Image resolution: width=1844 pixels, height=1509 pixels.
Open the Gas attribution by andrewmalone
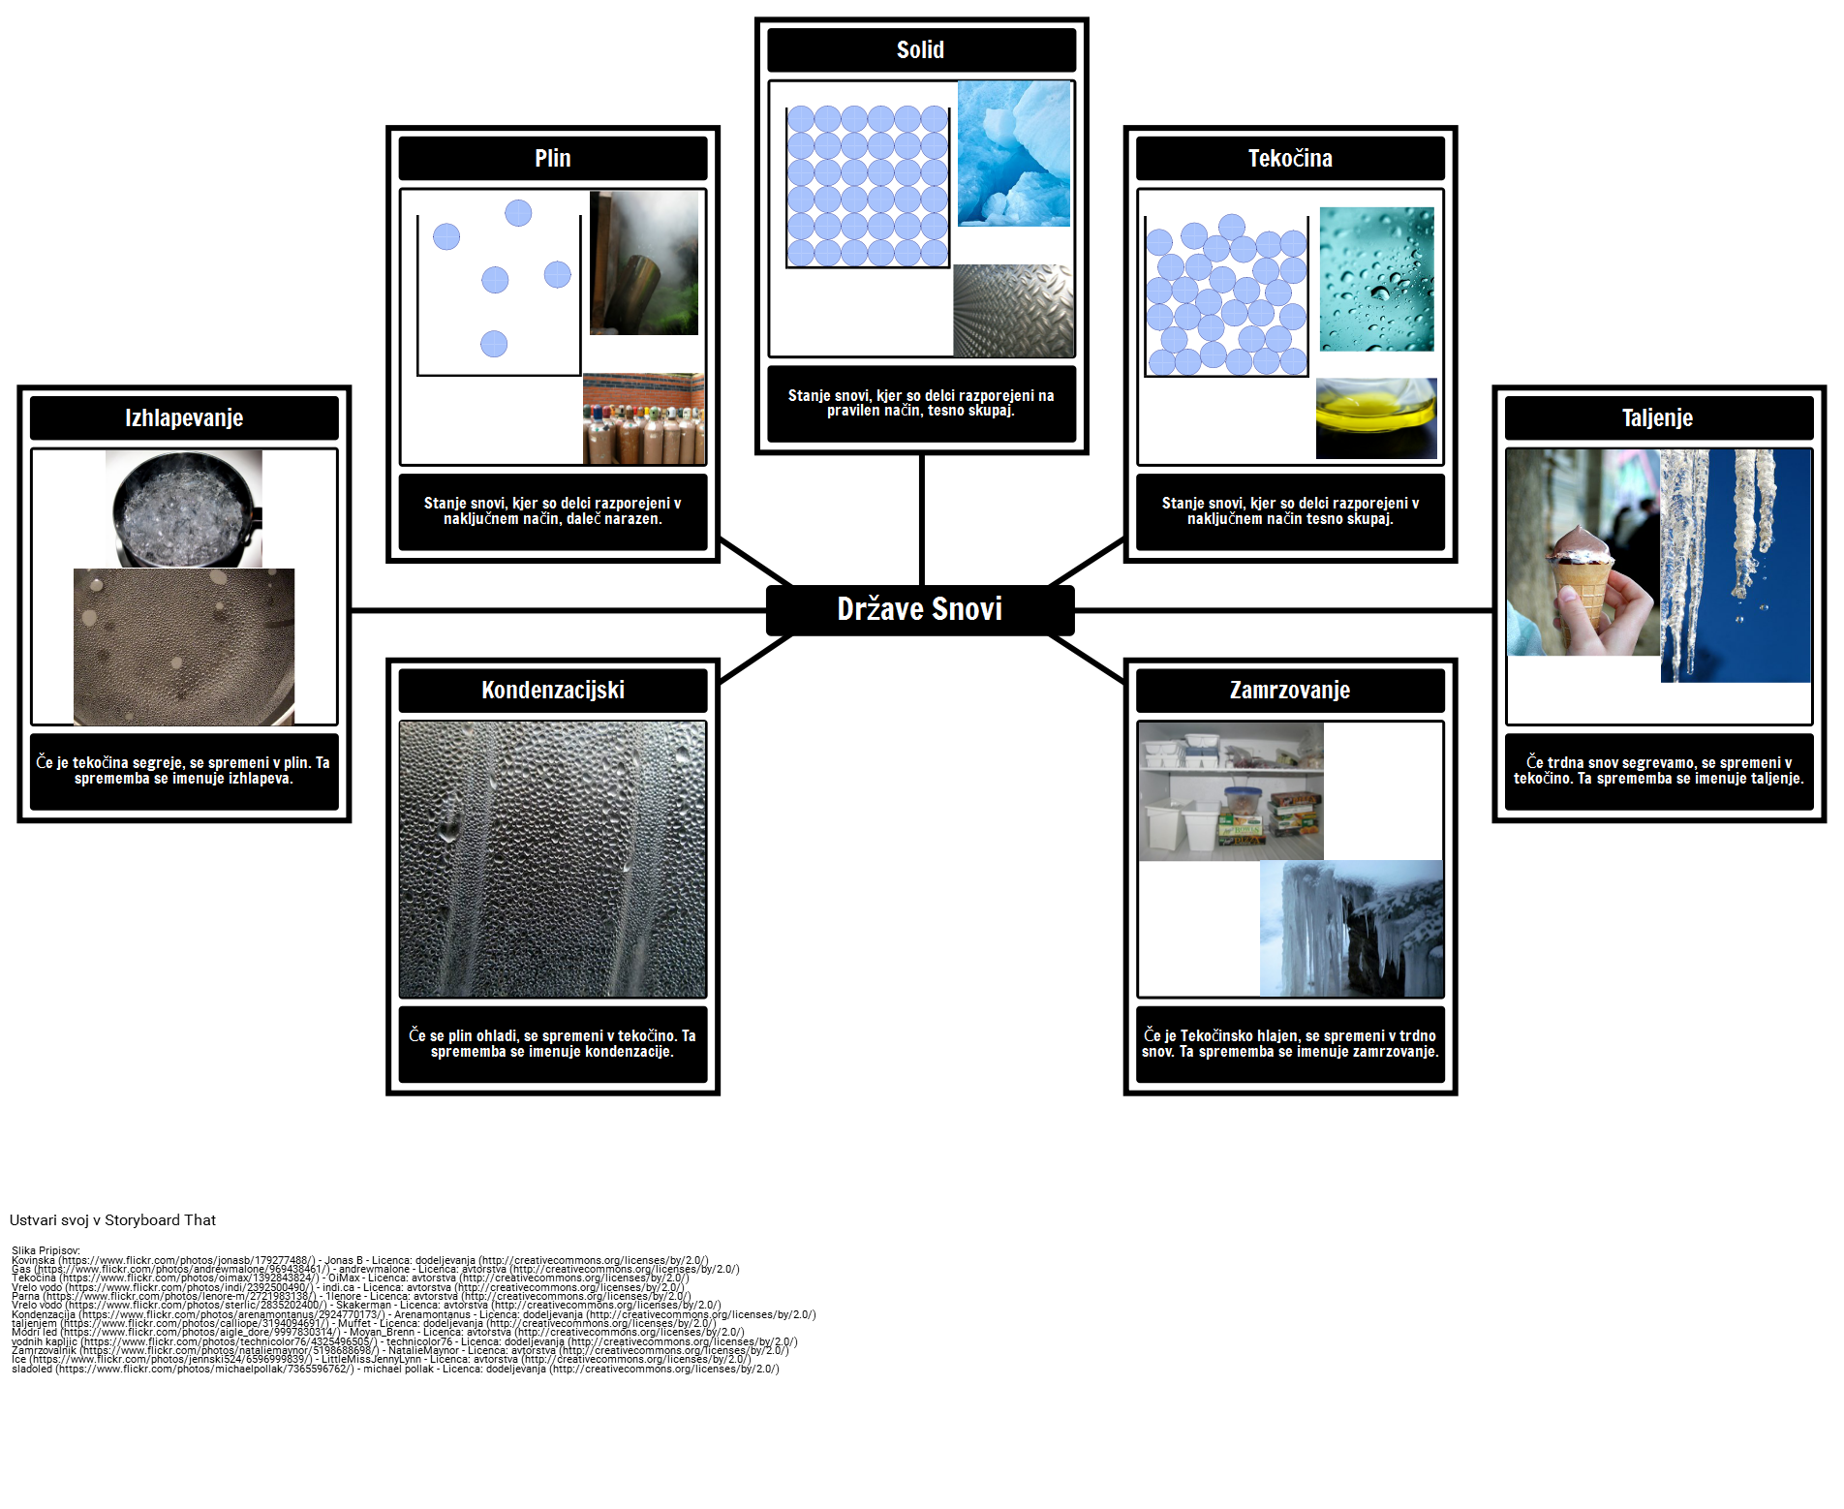(376, 1269)
